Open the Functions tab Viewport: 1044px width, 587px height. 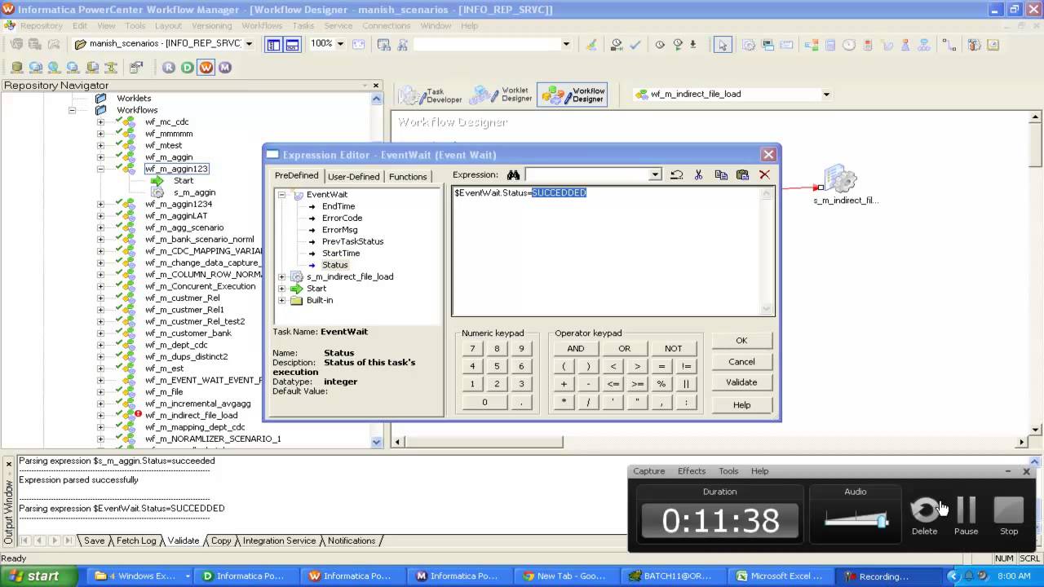coord(408,176)
